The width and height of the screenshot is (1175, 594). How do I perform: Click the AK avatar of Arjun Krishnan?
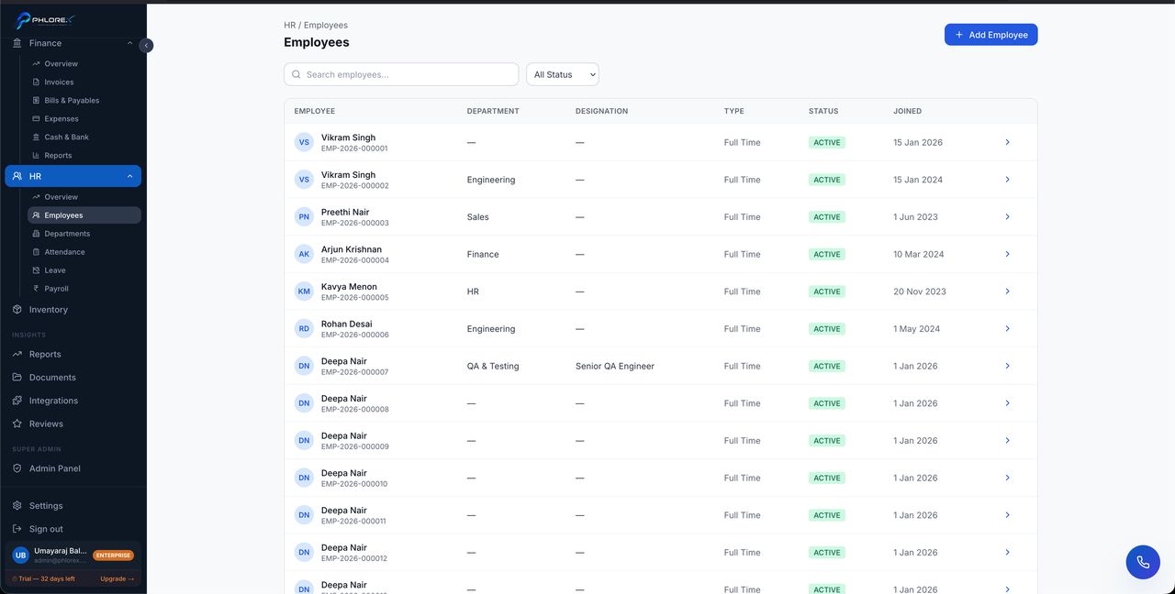[x=304, y=254]
